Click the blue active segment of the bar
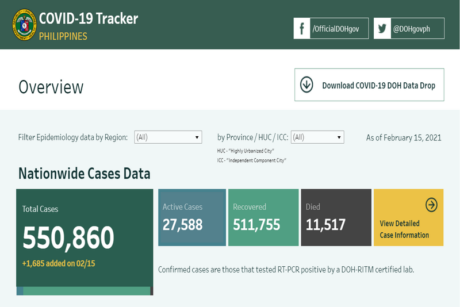 (20, 291)
